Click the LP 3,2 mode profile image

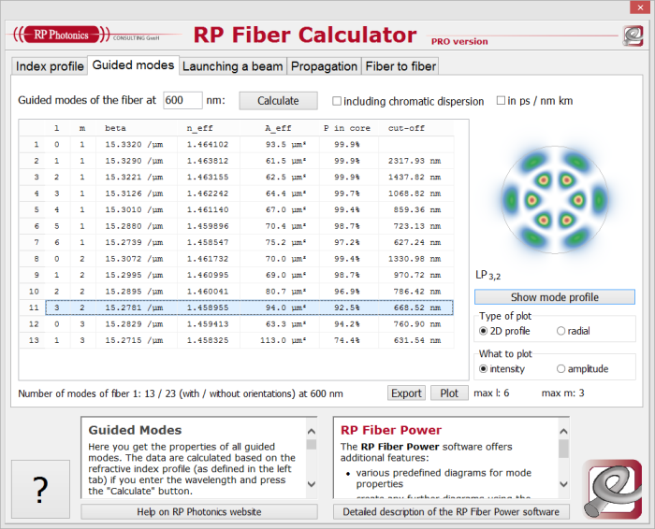pyautogui.click(x=555, y=200)
